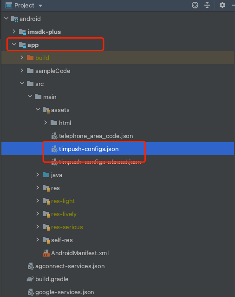The height and width of the screenshot is (297, 235).
Task: Click the imsdk-plus module folder icon
Action: [x=22, y=32]
